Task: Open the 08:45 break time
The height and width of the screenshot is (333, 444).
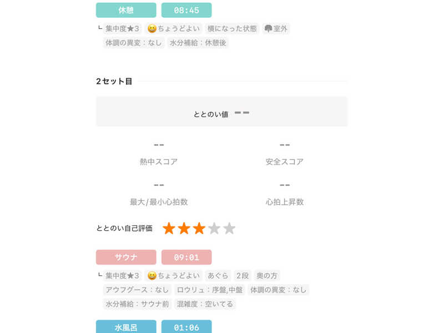Action: click(x=186, y=10)
